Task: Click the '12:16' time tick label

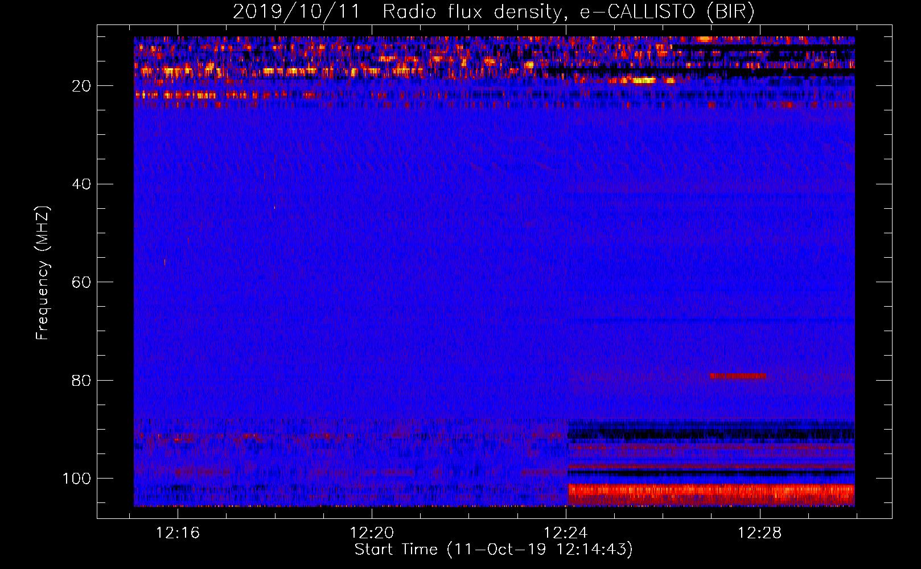Action: [x=178, y=533]
